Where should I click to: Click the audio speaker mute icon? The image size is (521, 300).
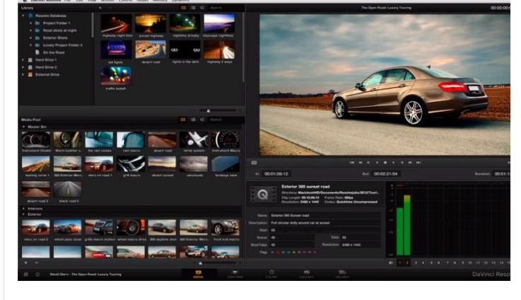[391, 262]
